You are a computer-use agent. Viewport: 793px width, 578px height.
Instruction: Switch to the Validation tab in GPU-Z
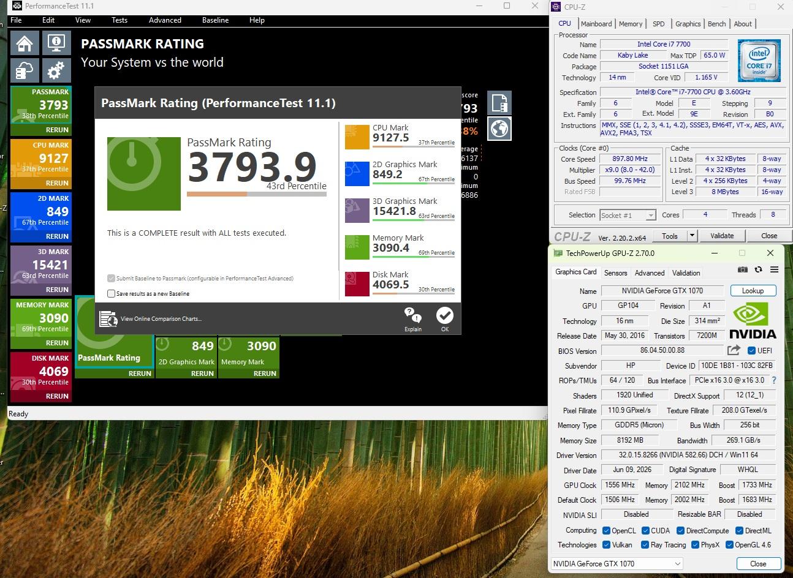[686, 273]
